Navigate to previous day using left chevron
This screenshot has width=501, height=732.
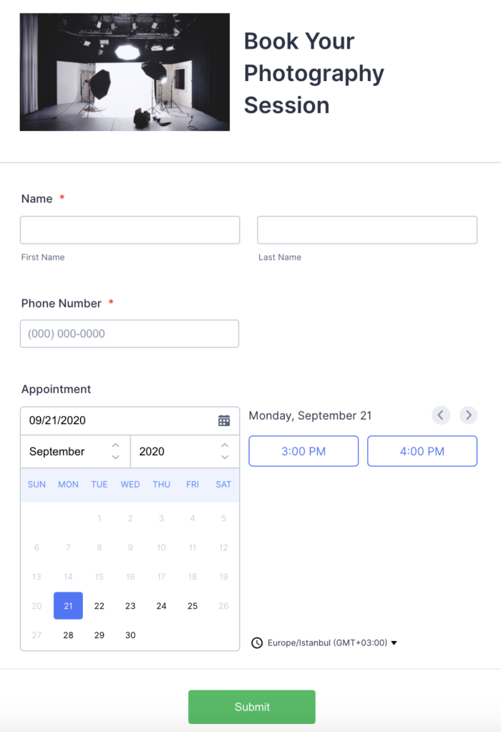[x=441, y=415]
